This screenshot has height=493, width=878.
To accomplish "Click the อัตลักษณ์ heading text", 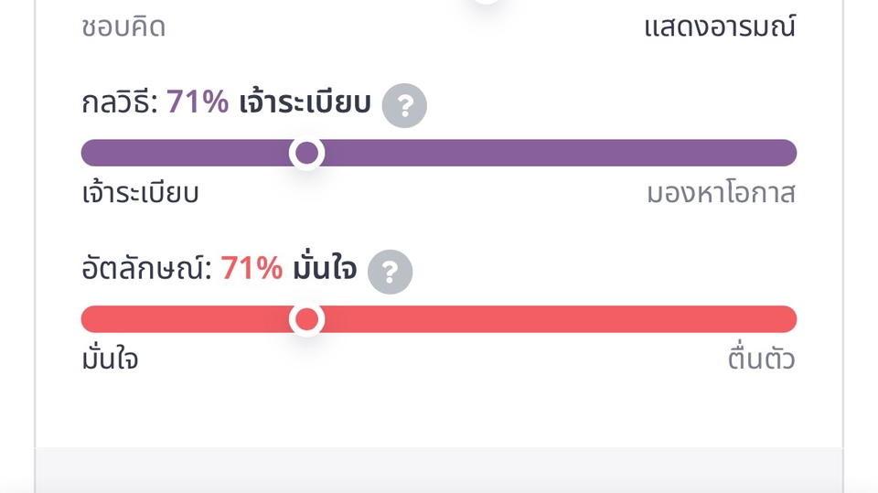I will tap(146, 270).
